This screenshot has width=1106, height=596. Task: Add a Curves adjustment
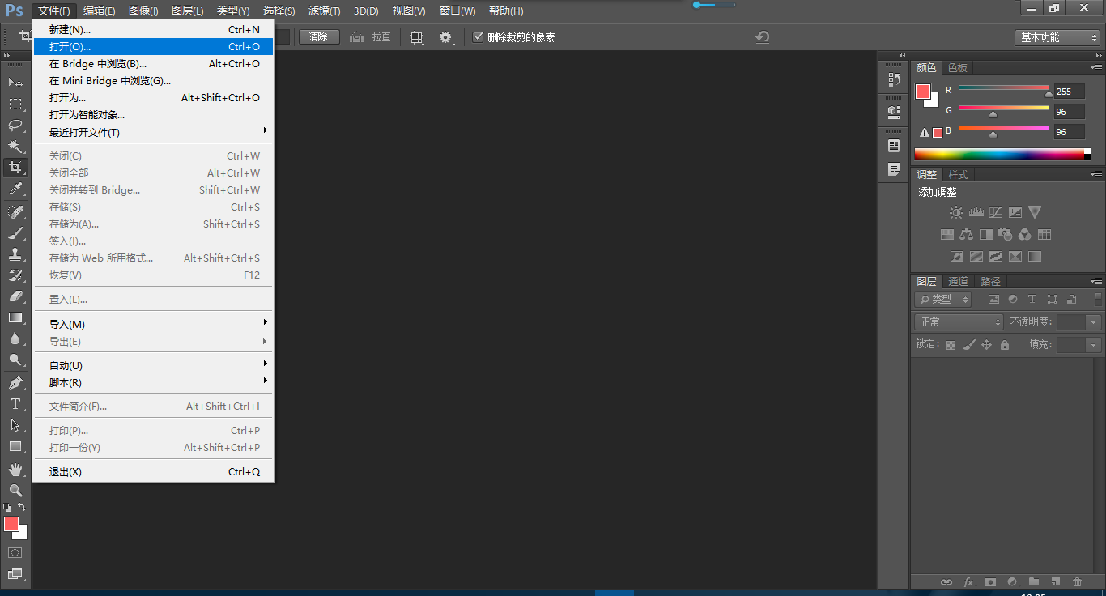pos(995,213)
